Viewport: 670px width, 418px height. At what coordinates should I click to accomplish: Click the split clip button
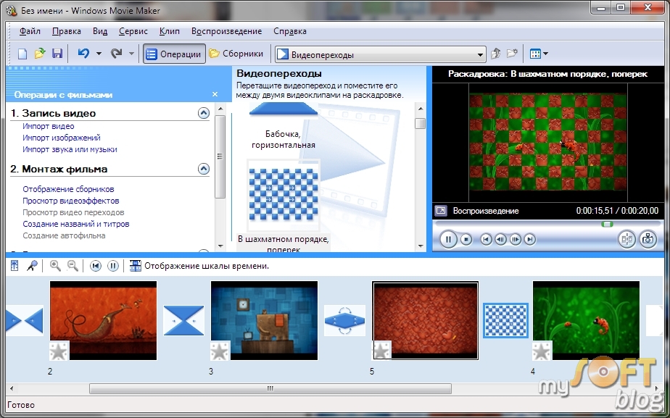tap(626, 239)
